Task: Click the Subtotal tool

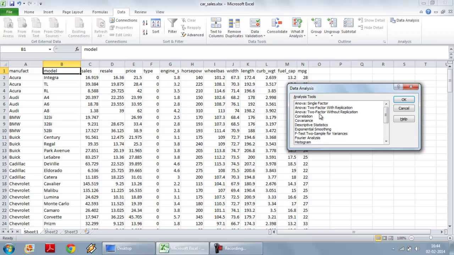Action: click(x=349, y=27)
